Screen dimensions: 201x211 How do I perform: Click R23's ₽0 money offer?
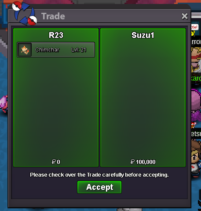click(56, 162)
